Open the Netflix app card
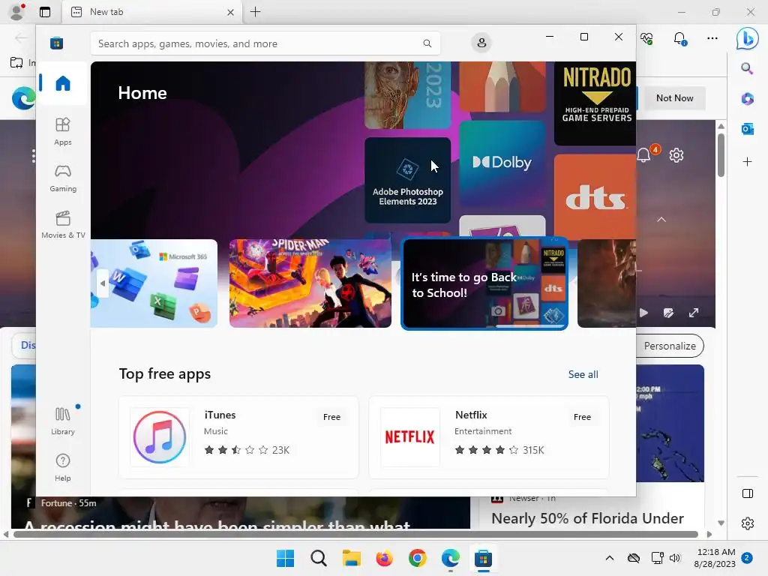Image resolution: width=768 pixels, height=576 pixels. (x=489, y=437)
